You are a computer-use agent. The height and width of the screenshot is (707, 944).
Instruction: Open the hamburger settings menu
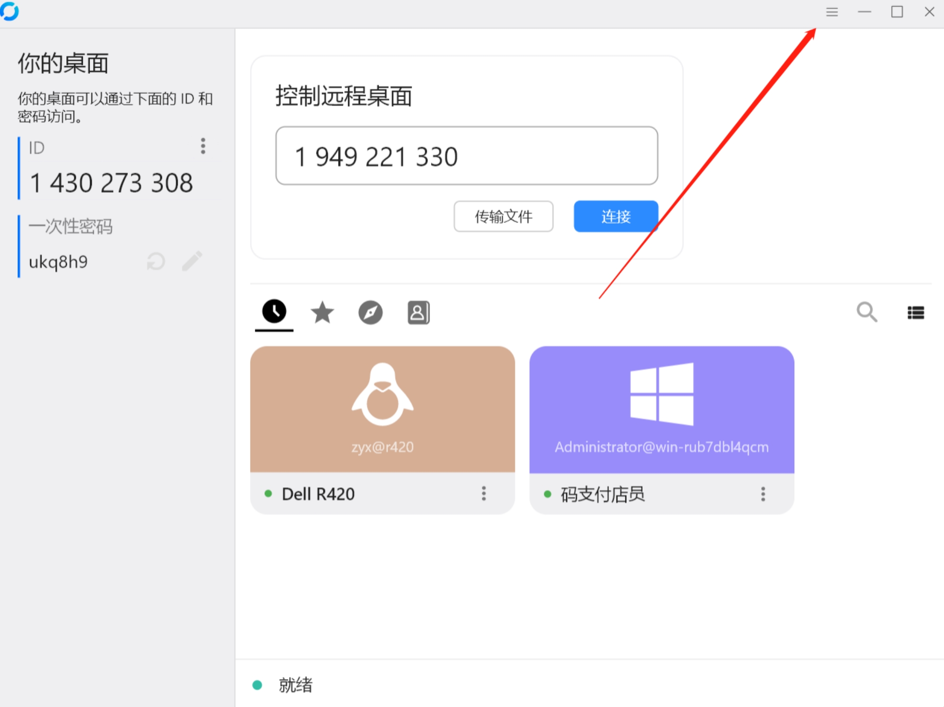click(x=832, y=12)
